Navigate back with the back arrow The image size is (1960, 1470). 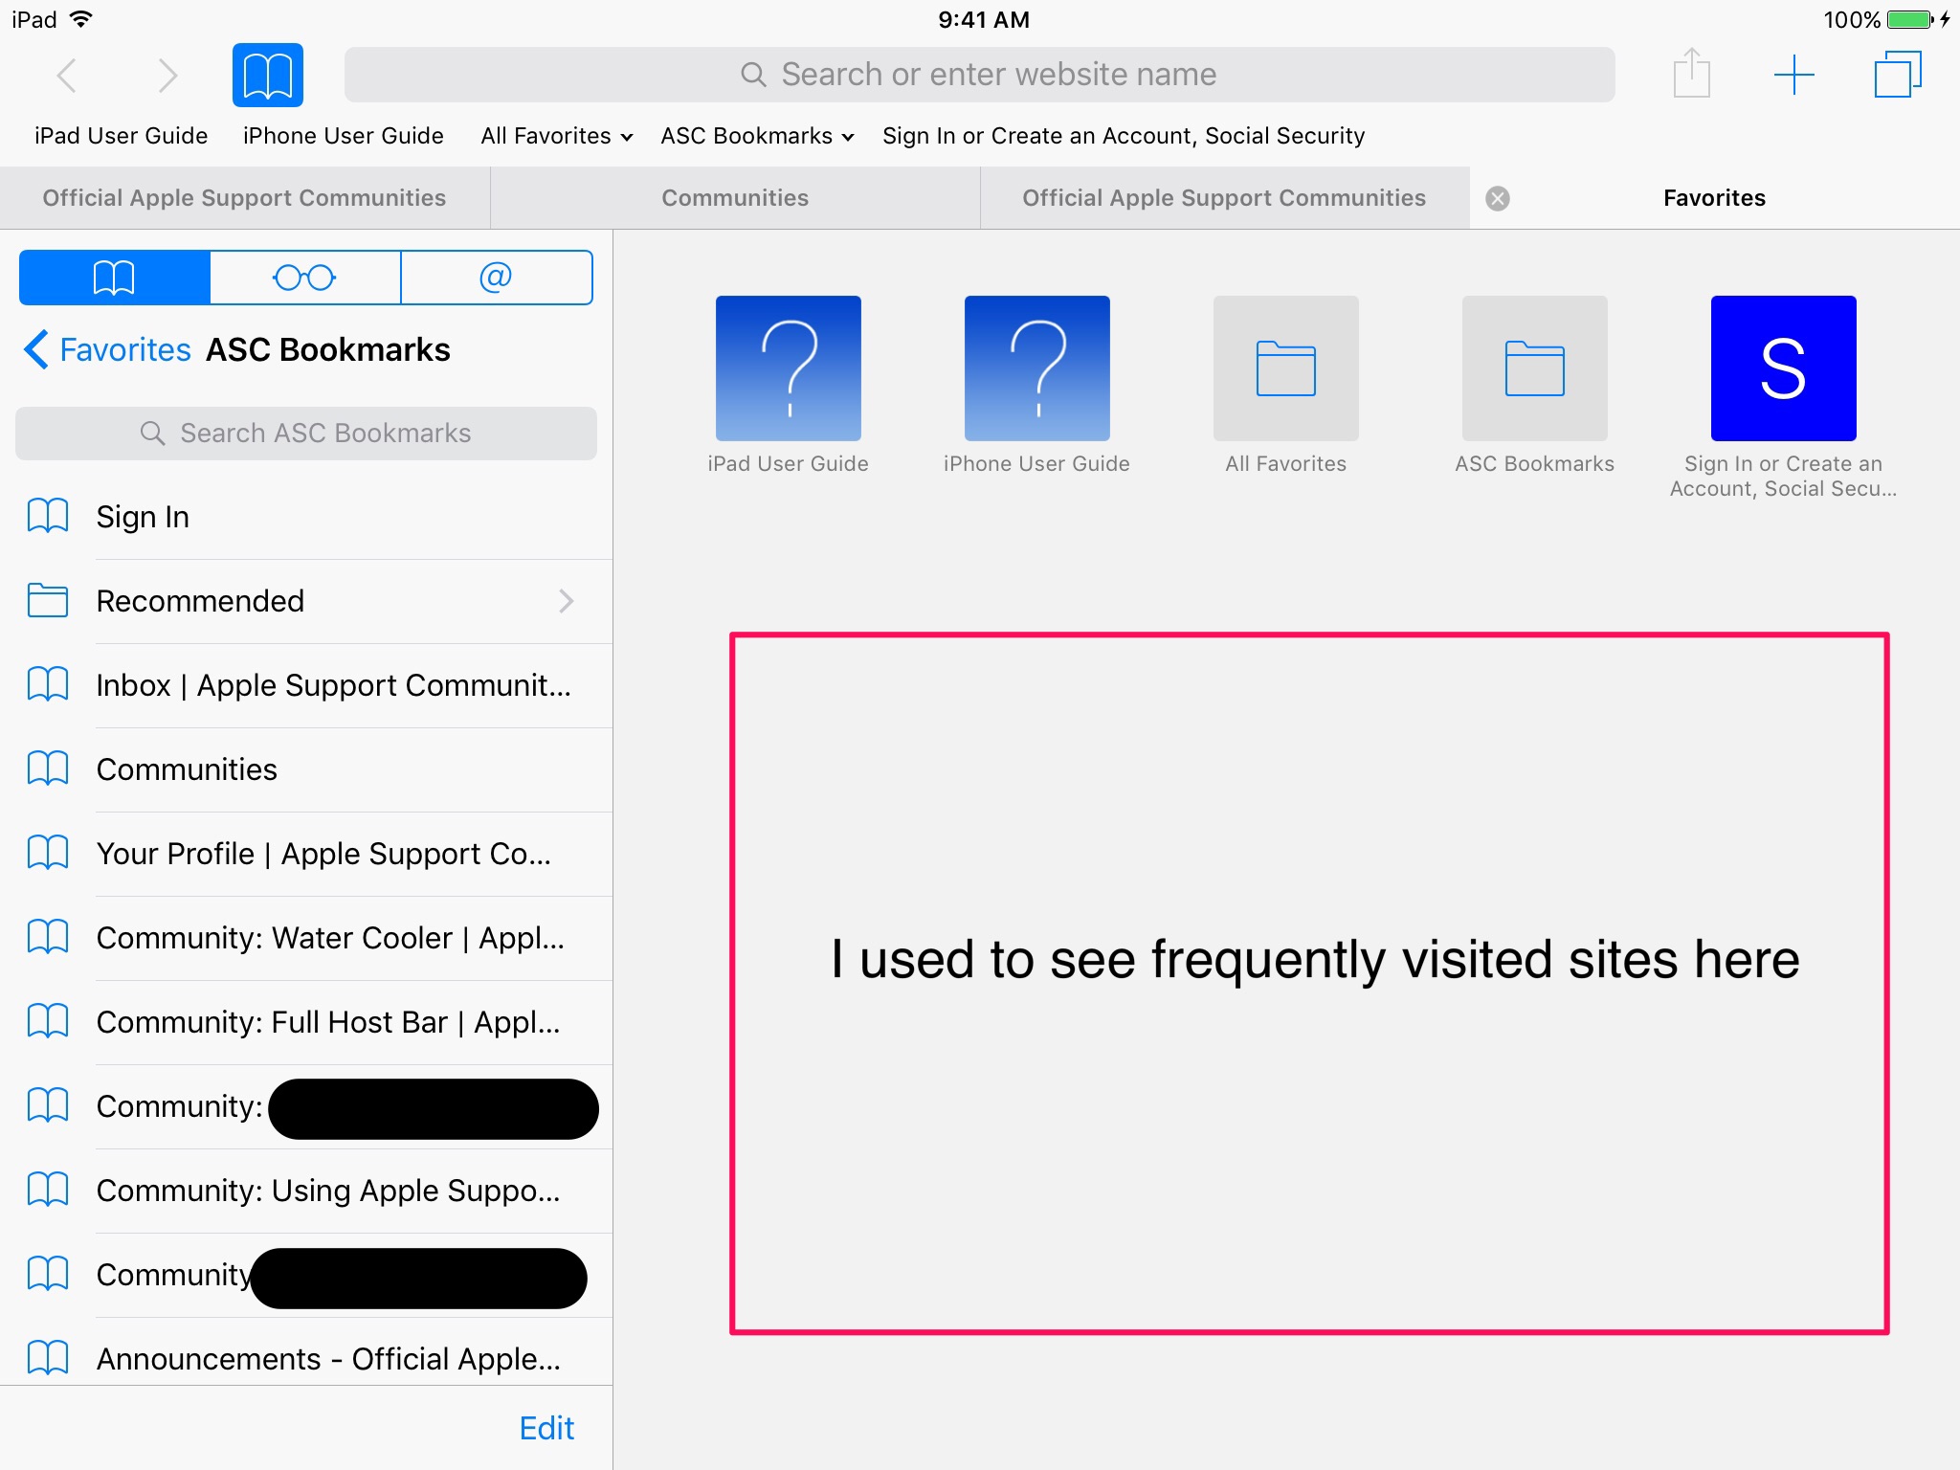[x=67, y=74]
